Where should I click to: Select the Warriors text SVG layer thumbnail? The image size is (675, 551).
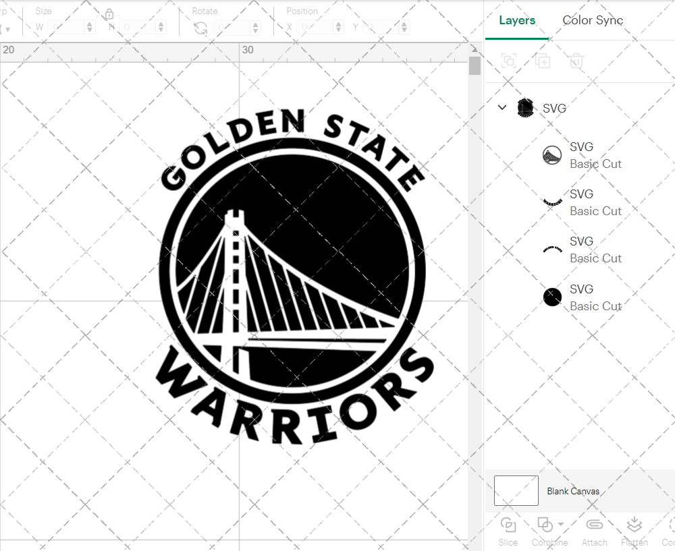click(x=552, y=202)
